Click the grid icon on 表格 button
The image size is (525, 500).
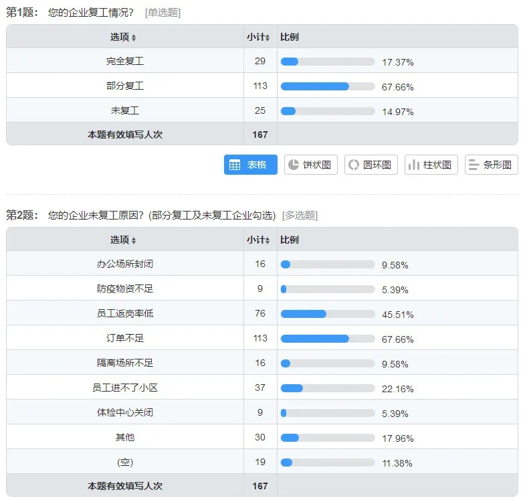[x=234, y=165]
